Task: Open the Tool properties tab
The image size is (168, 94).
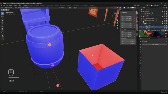Action: click(140, 42)
